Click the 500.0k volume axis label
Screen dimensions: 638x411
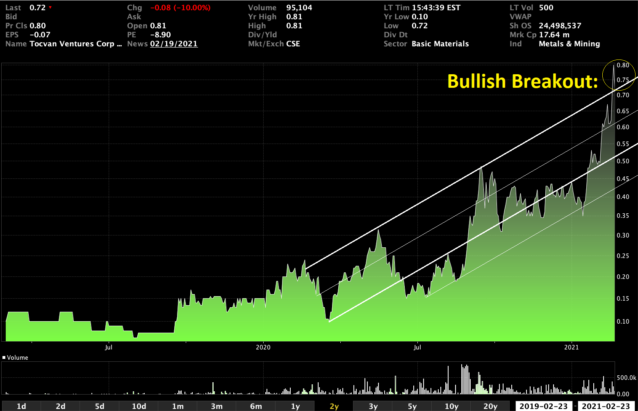pyautogui.click(x=627, y=378)
